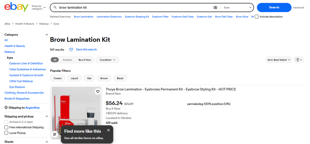Open the Shop by category dropdown
Image resolution: width=310 pixels, height=144 pixels.
pos(38,7)
